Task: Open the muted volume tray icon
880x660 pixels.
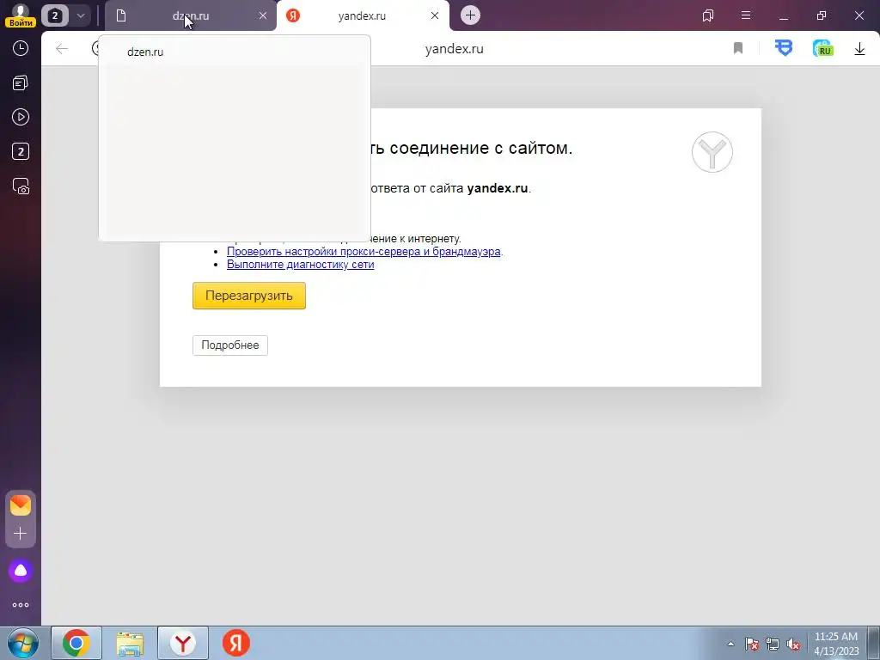Action: 793,644
